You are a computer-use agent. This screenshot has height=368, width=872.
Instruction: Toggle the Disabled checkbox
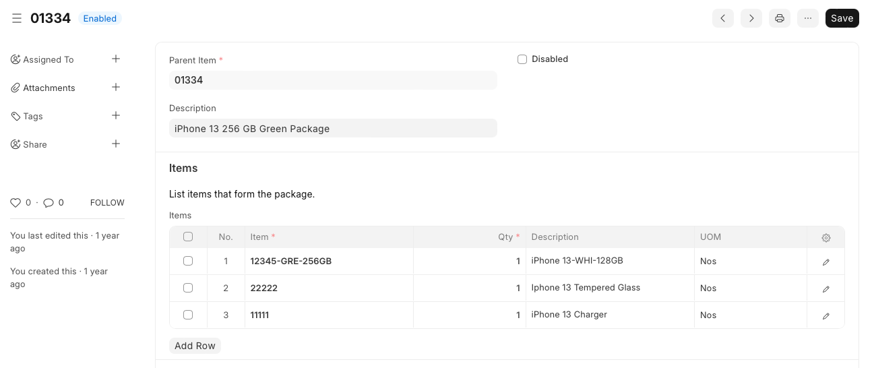[x=522, y=59]
